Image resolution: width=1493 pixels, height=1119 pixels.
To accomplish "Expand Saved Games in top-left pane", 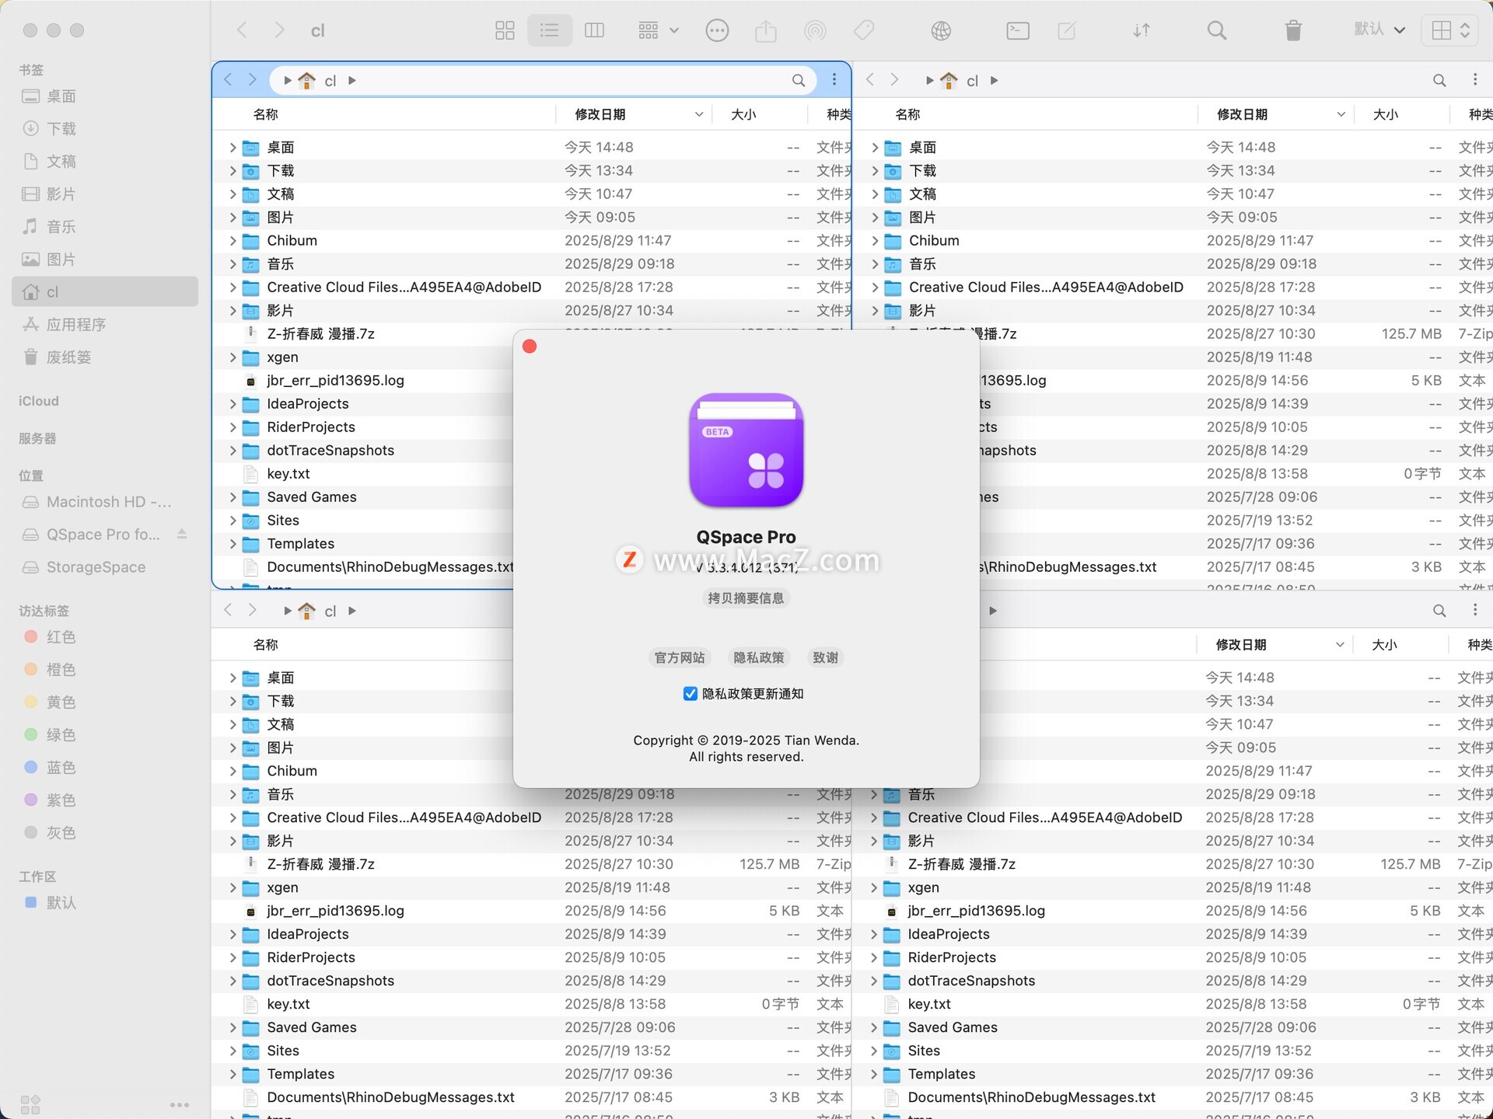I will 233,497.
